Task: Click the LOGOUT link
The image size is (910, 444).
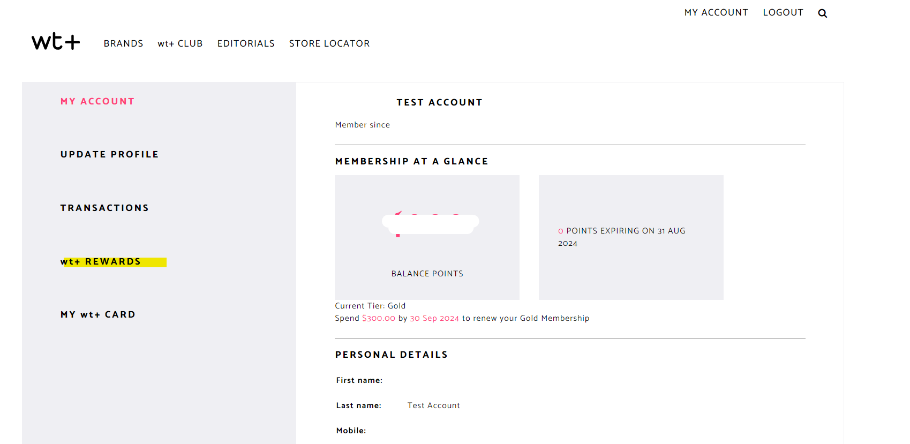Action: click(783, 12)
